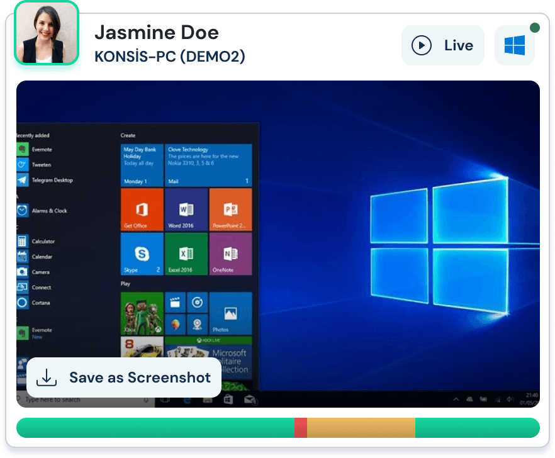
Task: Open the Xbox tile
Action: [142, 313]
